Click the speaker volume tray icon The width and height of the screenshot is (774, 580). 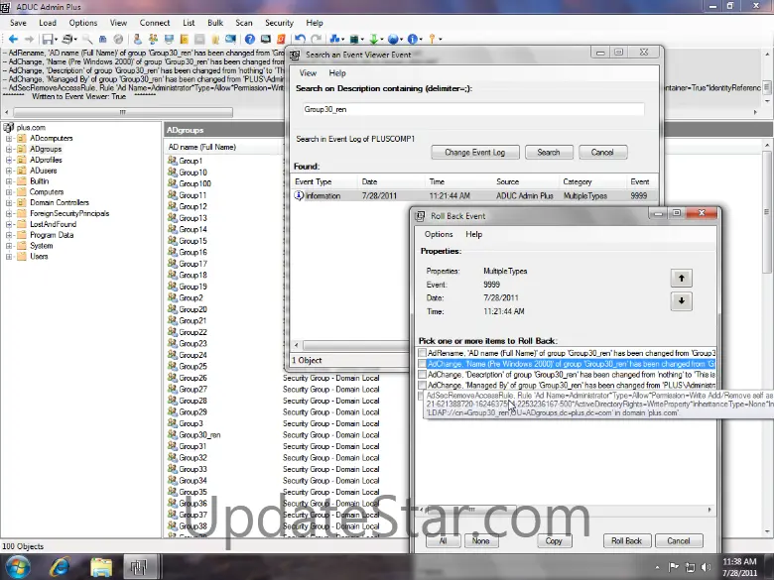coord(706,567)
